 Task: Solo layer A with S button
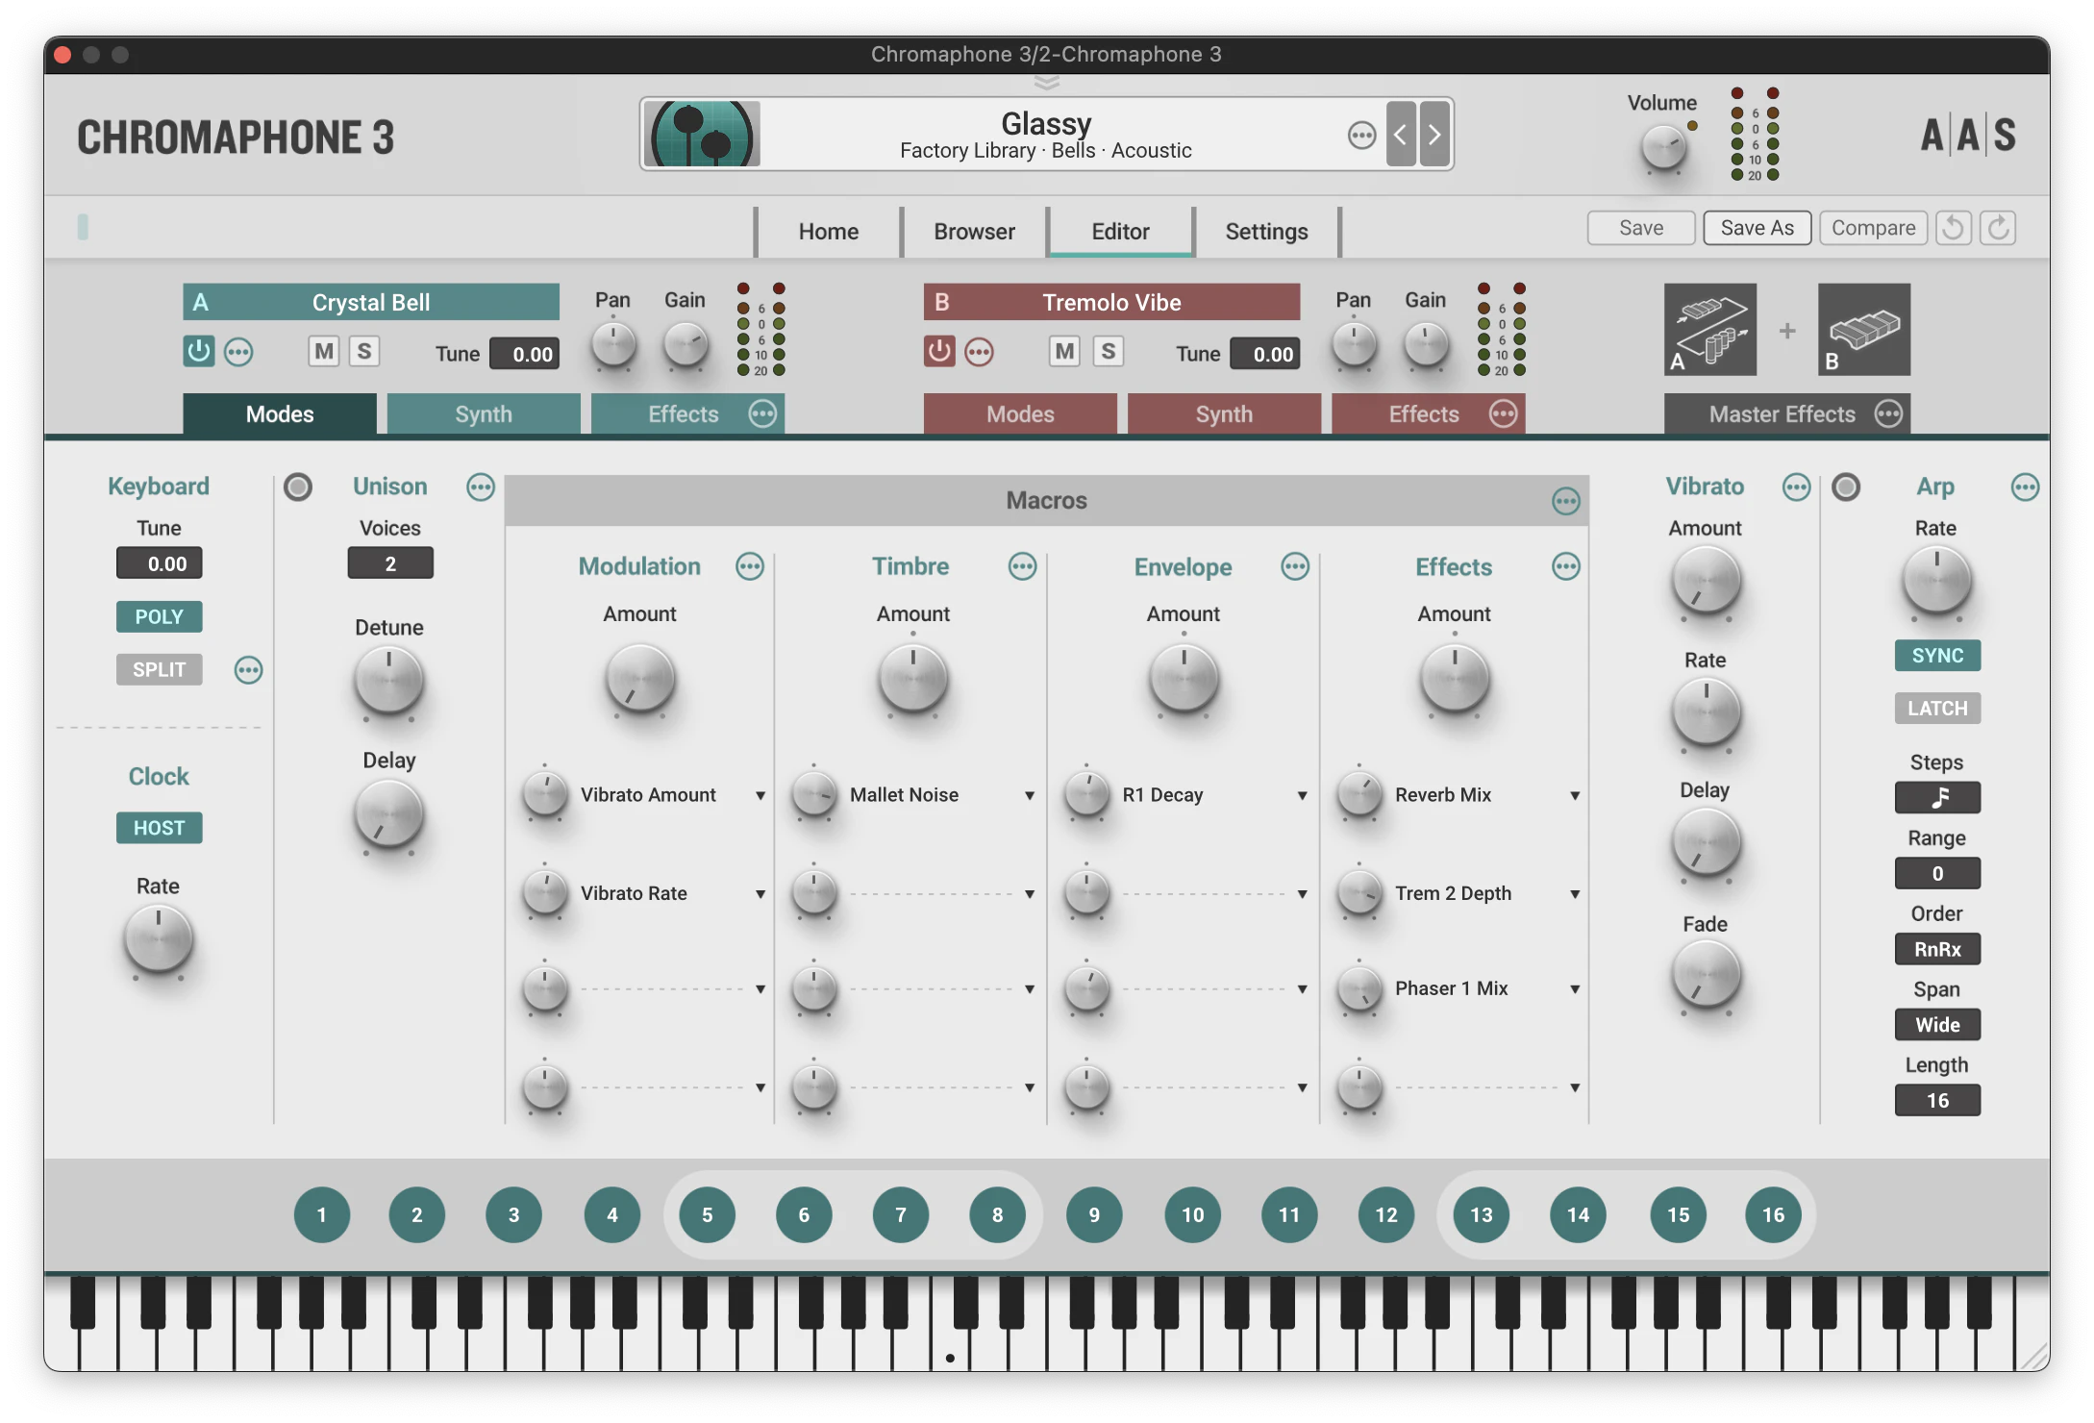(x=364, y=352)
